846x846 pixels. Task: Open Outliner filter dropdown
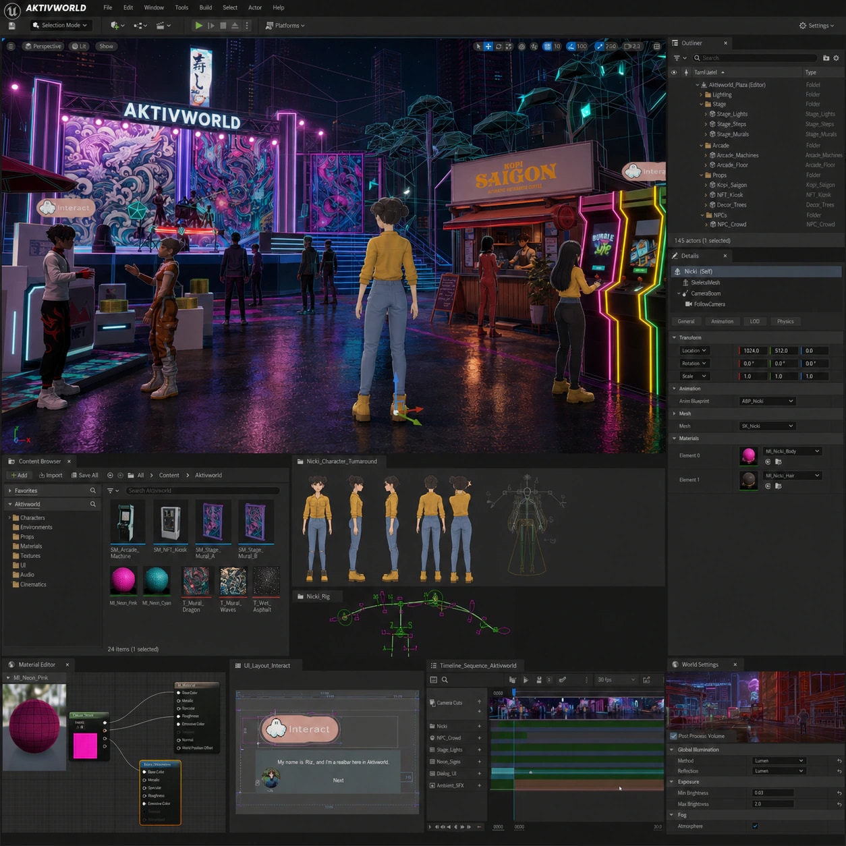679,58
